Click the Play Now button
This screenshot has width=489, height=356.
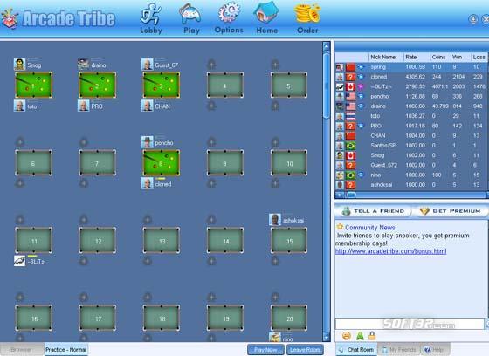click(x=265, y=350)
